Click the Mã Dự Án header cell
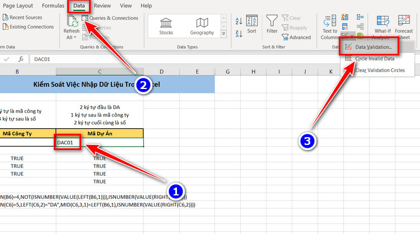The image size is (420, 234). [100, 134]
